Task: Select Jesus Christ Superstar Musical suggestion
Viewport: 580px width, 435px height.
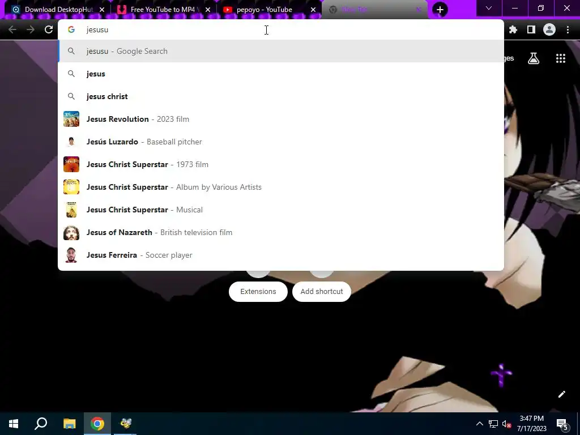Action: click(x=281, y=210)
